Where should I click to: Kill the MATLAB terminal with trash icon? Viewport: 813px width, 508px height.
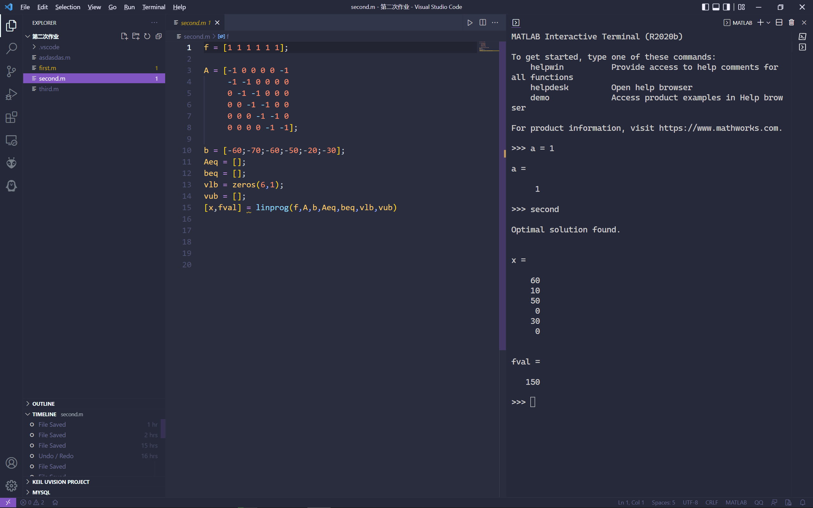pos(791,23)
